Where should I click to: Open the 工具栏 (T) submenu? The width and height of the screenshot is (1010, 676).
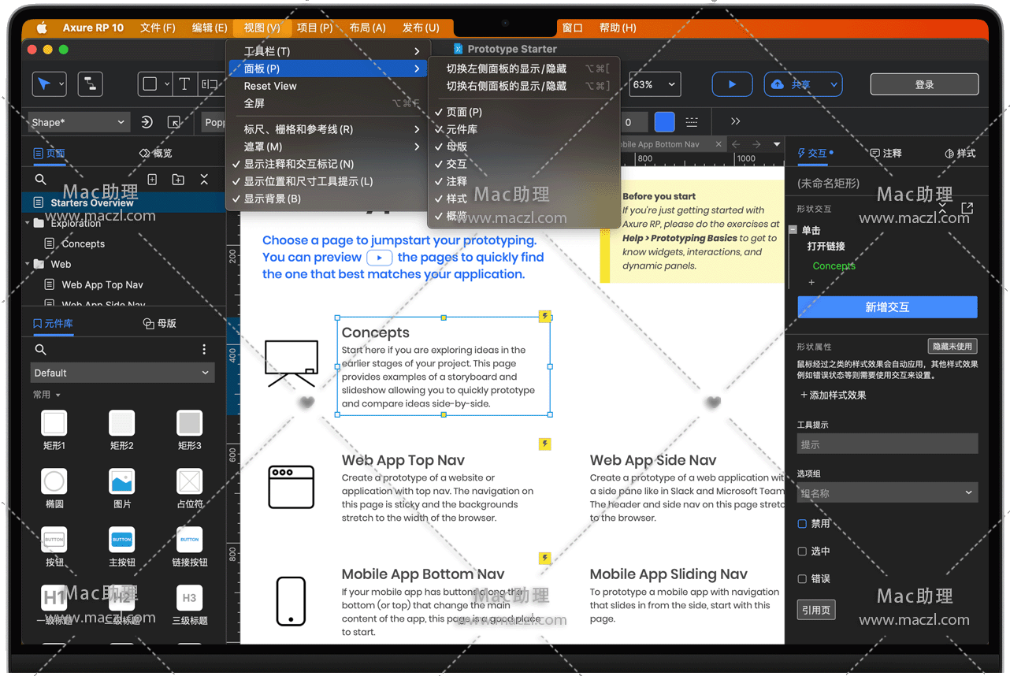point(327,51)
